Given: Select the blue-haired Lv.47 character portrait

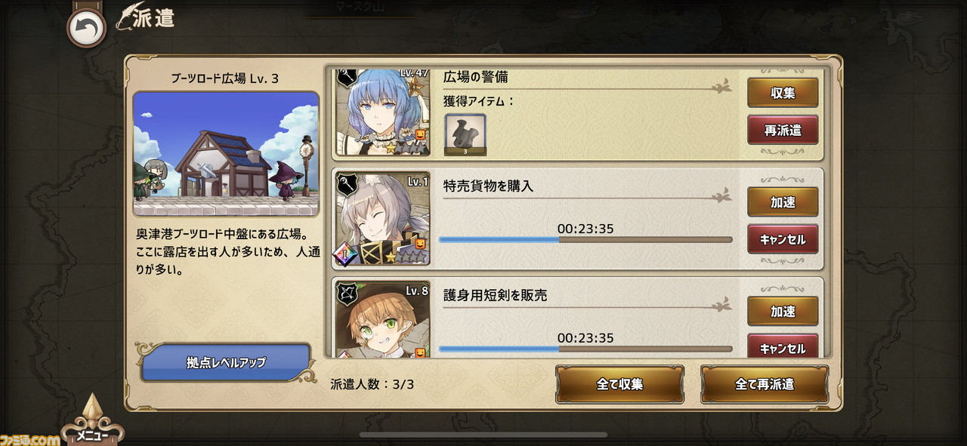Looking at the screenshot, I should click(x=382, y=112).
